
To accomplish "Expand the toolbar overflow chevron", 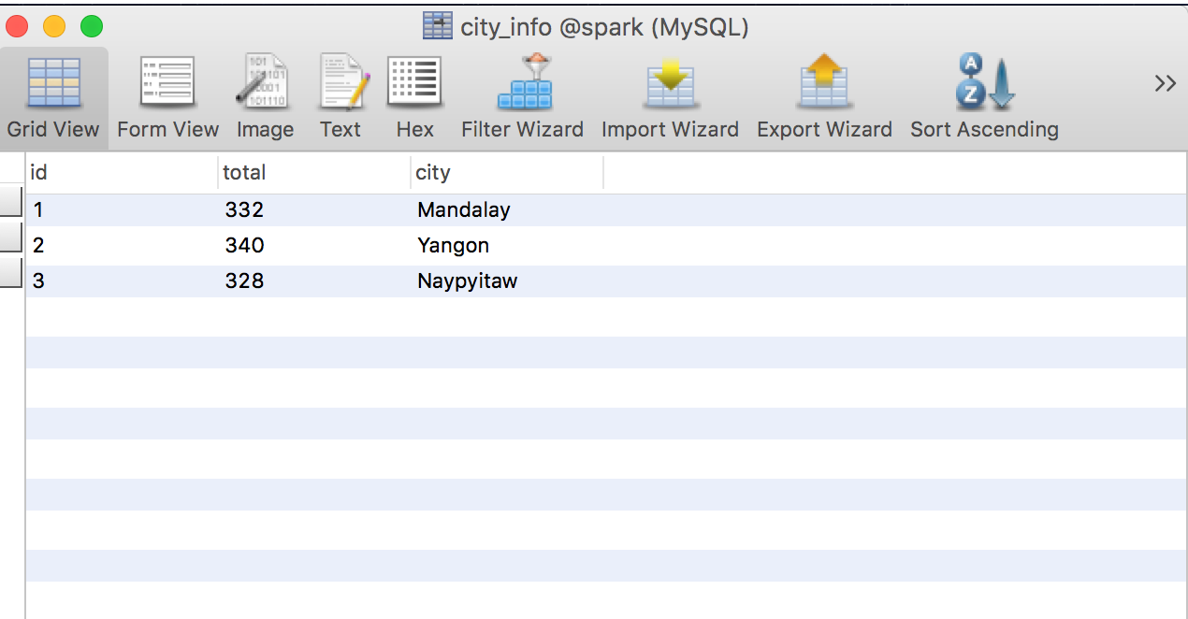I will [x=1165, y=82].
